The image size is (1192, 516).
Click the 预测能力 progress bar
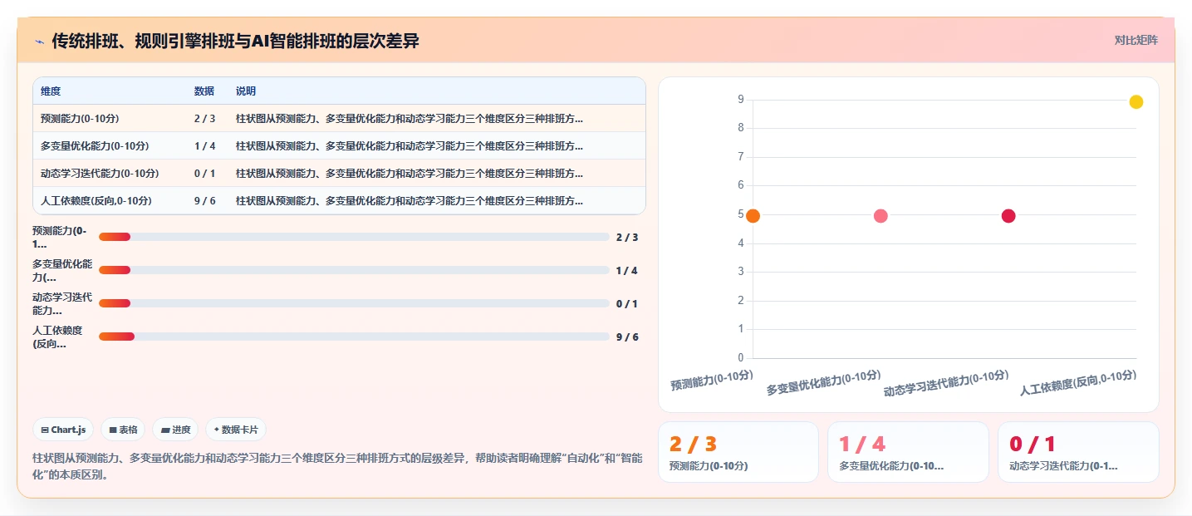coord(354,237)
